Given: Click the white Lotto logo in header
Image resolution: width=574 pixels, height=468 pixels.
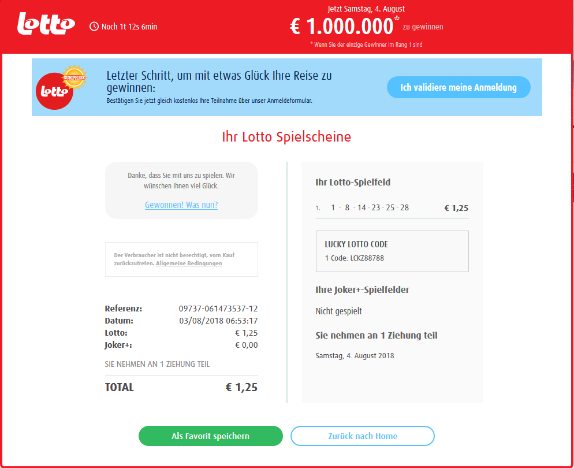Looking at the screenshot, I should pos(46,24).
